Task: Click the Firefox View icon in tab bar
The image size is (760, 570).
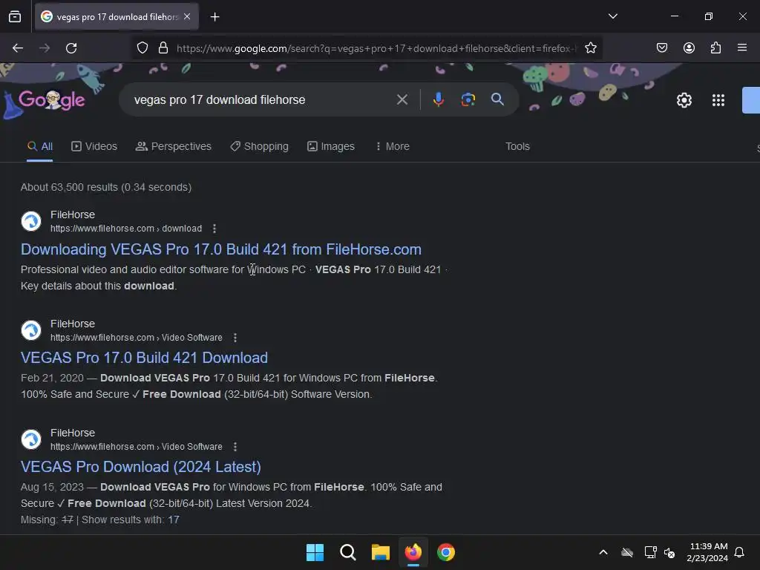Action: 15,16
